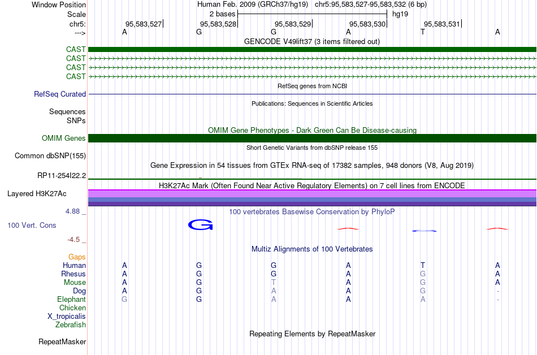Click the 100 Vert. Cons label

(32, 225)
